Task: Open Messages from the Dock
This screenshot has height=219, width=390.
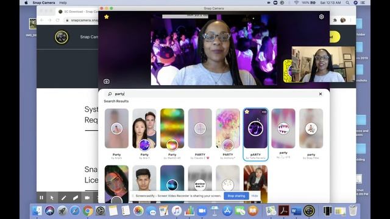Action: pos(151,211)
